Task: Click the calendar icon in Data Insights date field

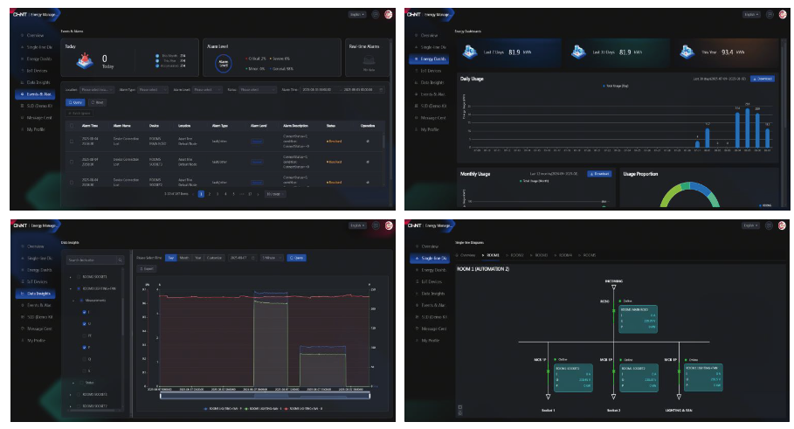Action: click(253, 258)
